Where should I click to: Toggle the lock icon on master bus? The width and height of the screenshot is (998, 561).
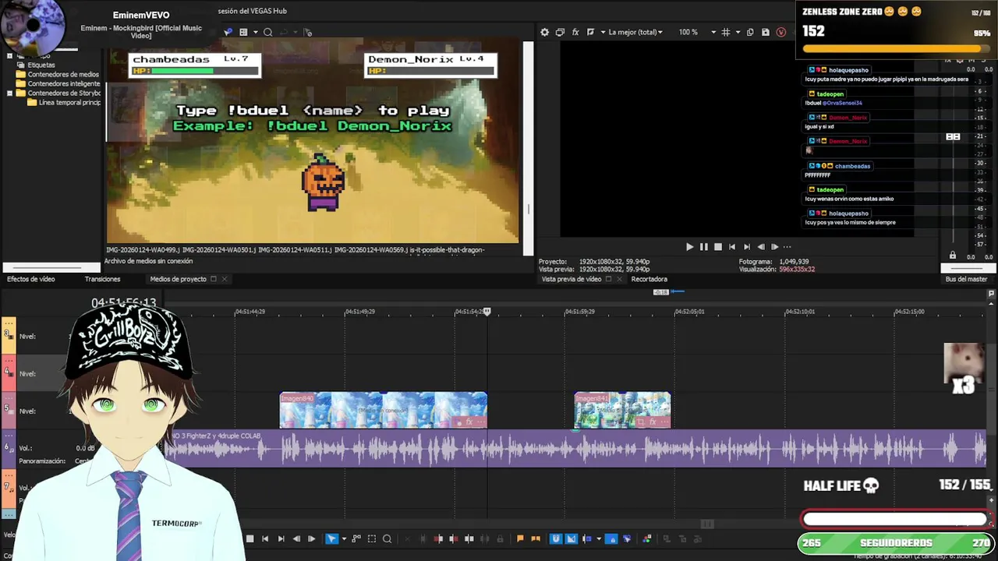tap(952, 256)
